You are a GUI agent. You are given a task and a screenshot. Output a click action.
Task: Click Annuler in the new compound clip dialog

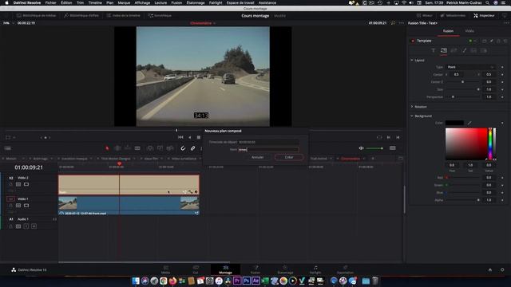[x=257, y=157]
